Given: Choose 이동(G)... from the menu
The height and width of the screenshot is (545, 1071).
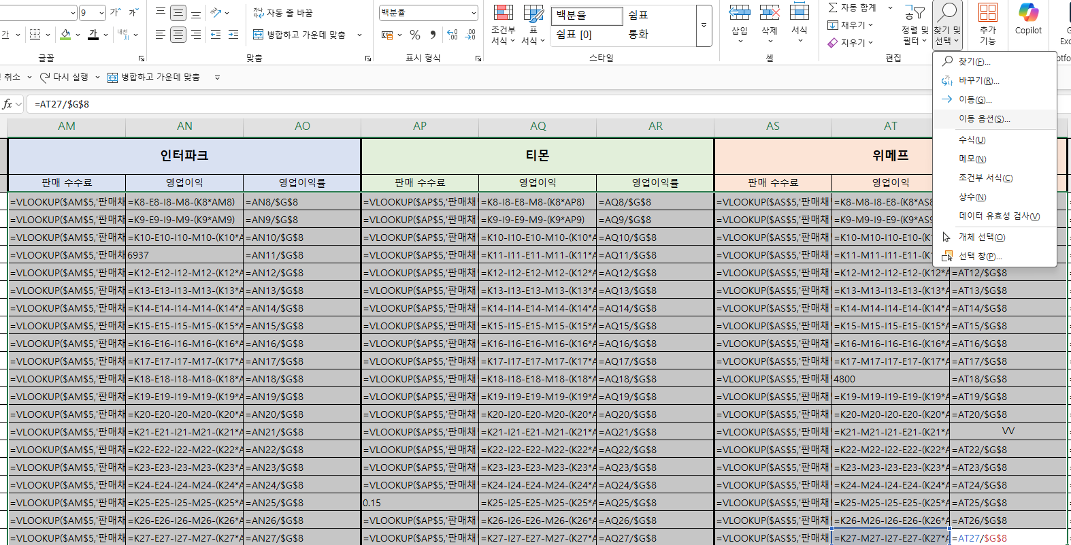Looking at the screenshot, I should pos(994,99).
